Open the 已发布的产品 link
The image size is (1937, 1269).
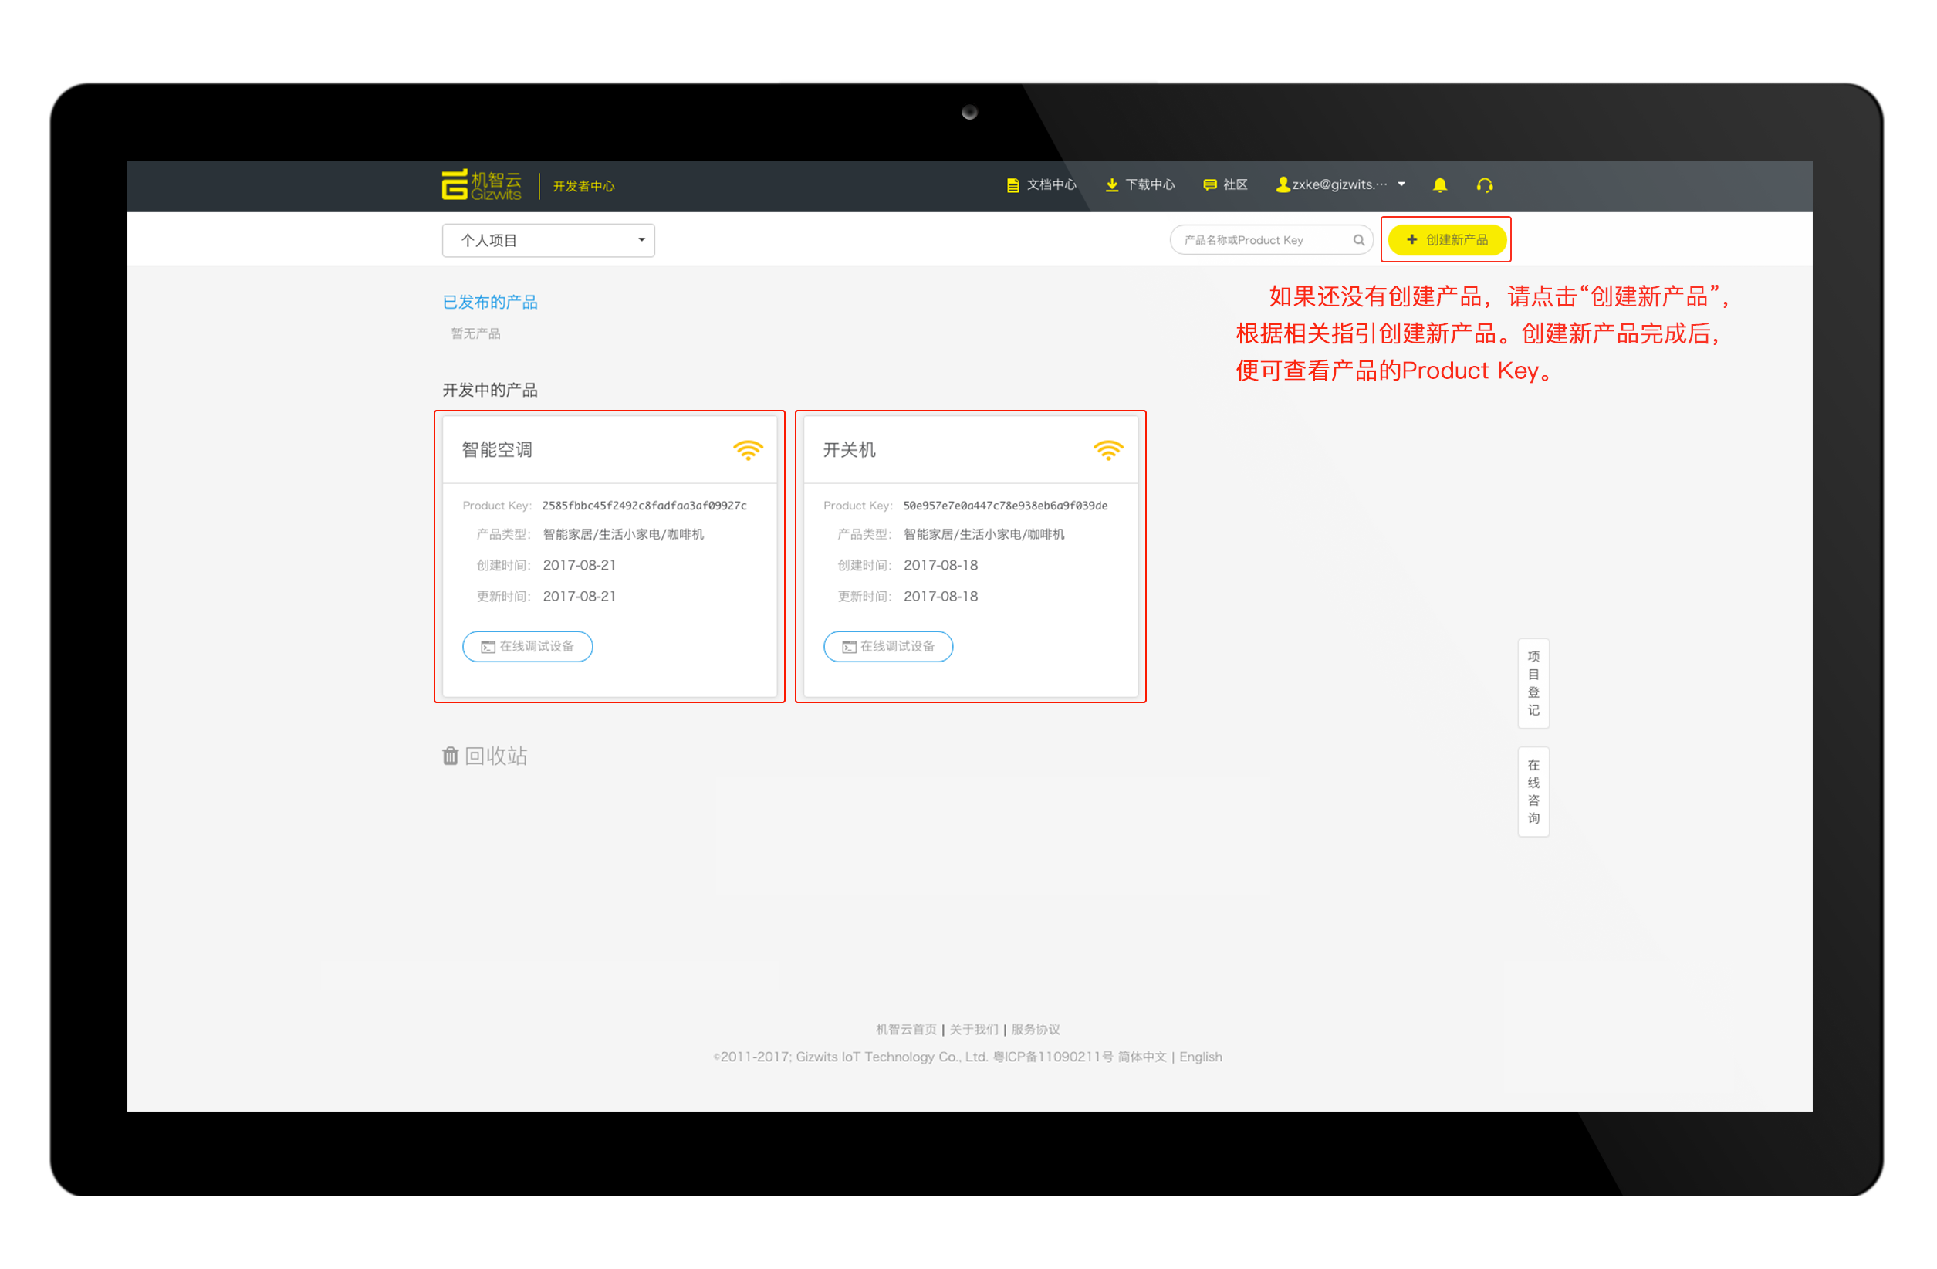tap(489, 302)
